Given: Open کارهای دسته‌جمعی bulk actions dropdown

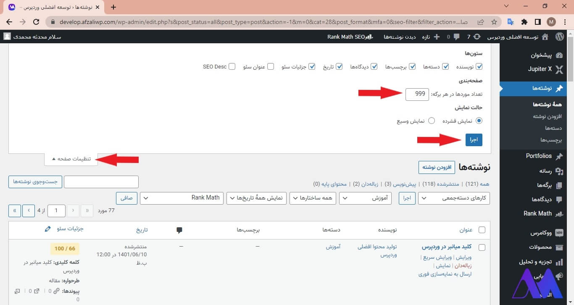Looking at the screenshot, I should tap(454, 198).
